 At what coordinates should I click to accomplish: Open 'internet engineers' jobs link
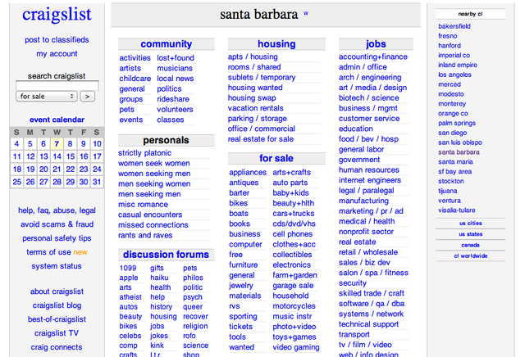[x=370, y=180]
